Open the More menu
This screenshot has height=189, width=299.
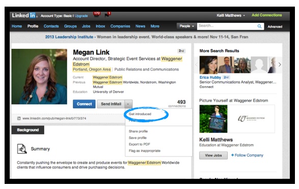tap(155, 26)
